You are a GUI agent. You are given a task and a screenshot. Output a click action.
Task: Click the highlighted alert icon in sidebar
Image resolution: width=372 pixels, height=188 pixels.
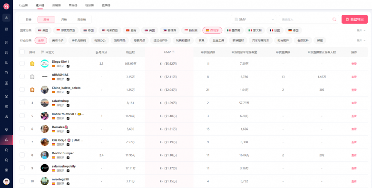[x=6, y=140]
